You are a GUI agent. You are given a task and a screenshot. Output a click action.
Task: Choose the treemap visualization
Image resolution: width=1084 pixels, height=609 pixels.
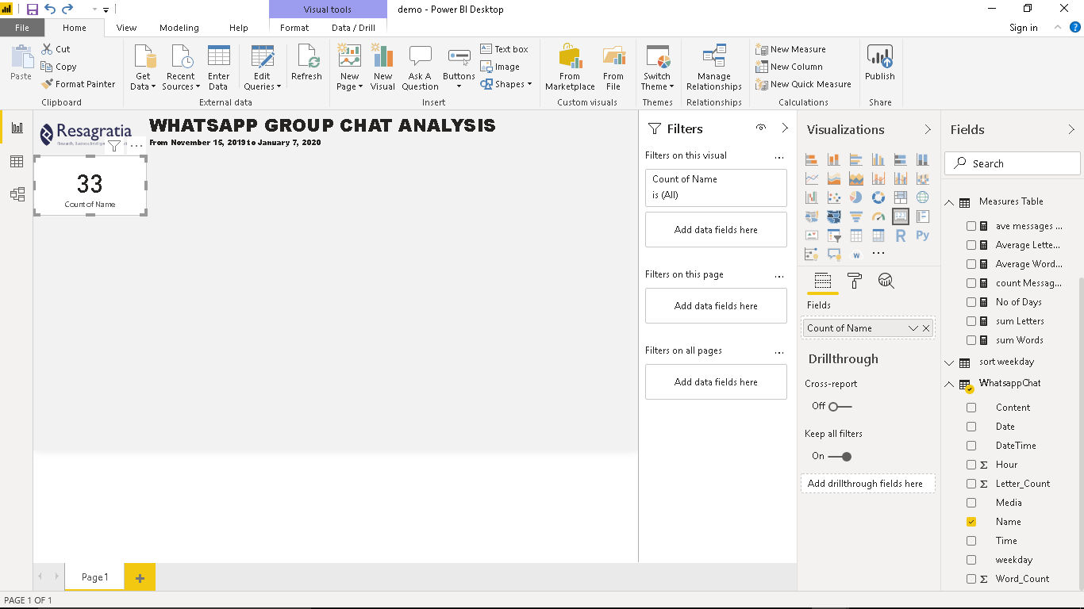click(x=901, y=197)
